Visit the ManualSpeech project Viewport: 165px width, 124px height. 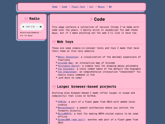pos(66,108)
